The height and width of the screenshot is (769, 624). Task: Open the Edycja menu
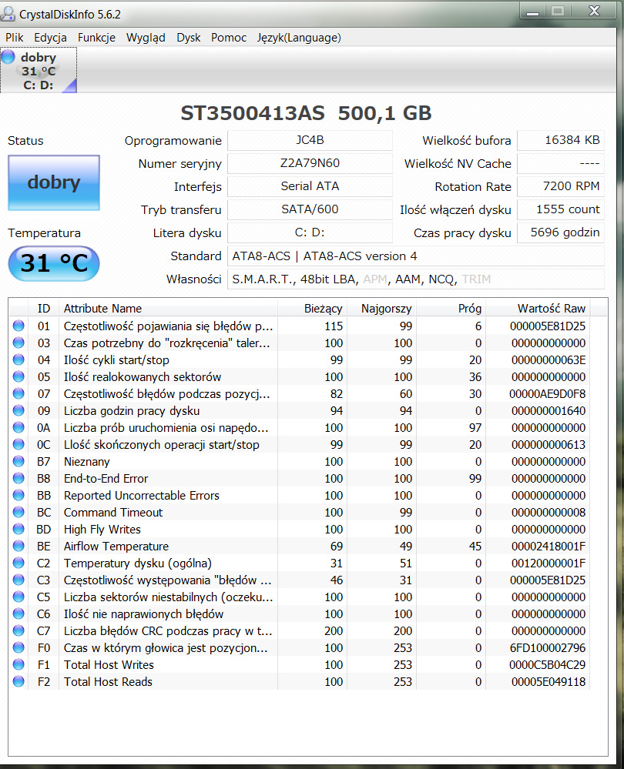coord(50,38)
